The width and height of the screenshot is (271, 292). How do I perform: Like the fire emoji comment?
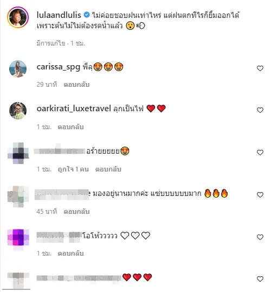click(260, 195)
